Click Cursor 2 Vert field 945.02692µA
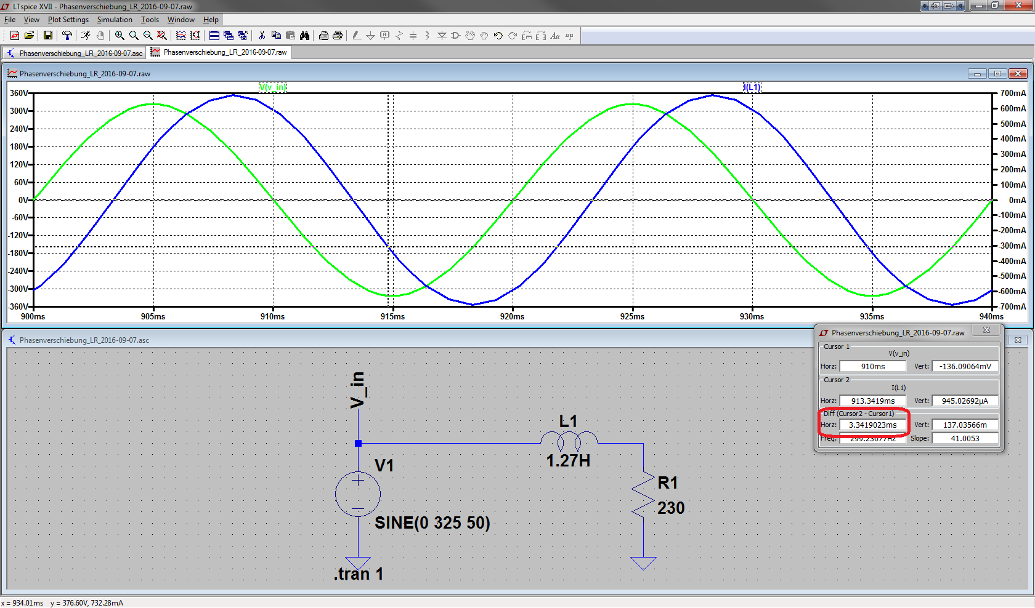Screen dimensions: 1035x608 pyautogui.click(x=965, y=401)
